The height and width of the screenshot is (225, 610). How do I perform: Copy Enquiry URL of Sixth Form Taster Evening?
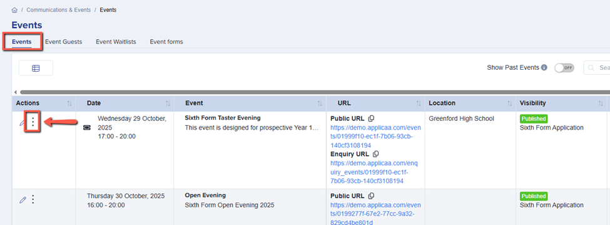(375, 154)
